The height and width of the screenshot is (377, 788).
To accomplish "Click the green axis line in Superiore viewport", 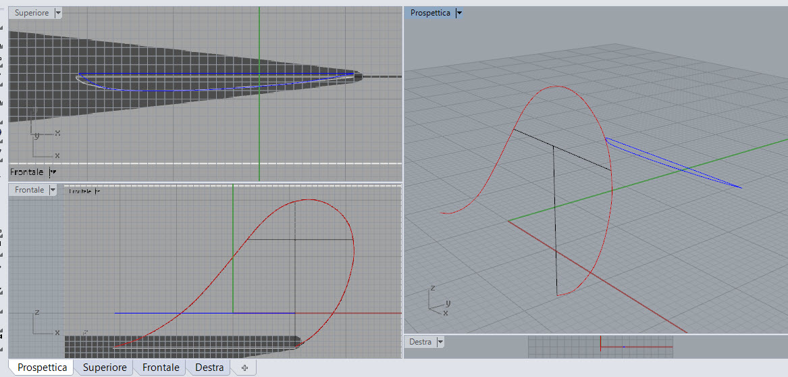I will (x=259, y=135).
